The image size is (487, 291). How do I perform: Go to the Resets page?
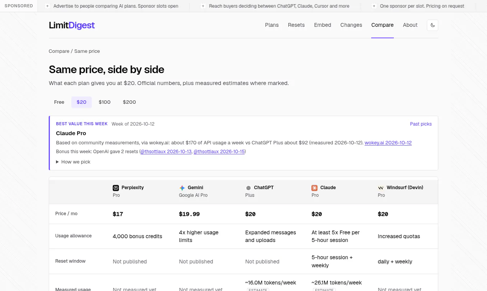pos(296,25)
